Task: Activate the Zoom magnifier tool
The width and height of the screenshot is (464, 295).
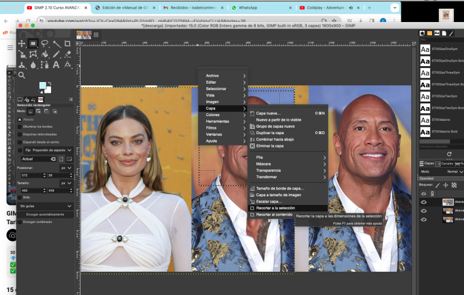Action: tap(22, 75)
